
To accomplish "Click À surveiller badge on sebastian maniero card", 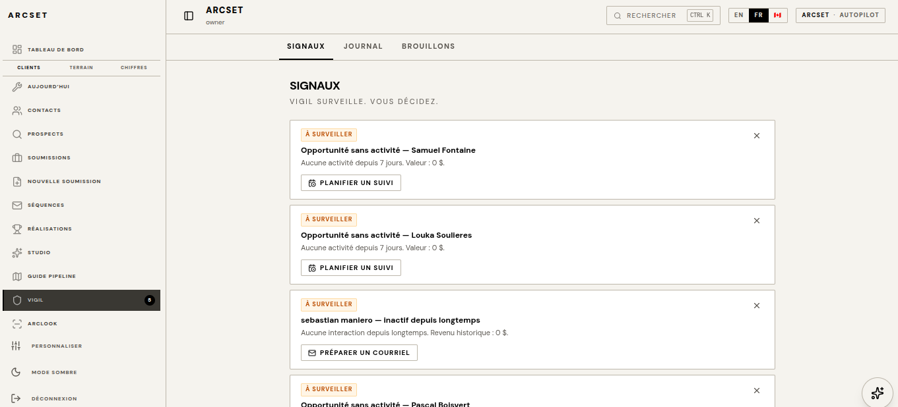I will pyautogui.click(x=329, y=304).
